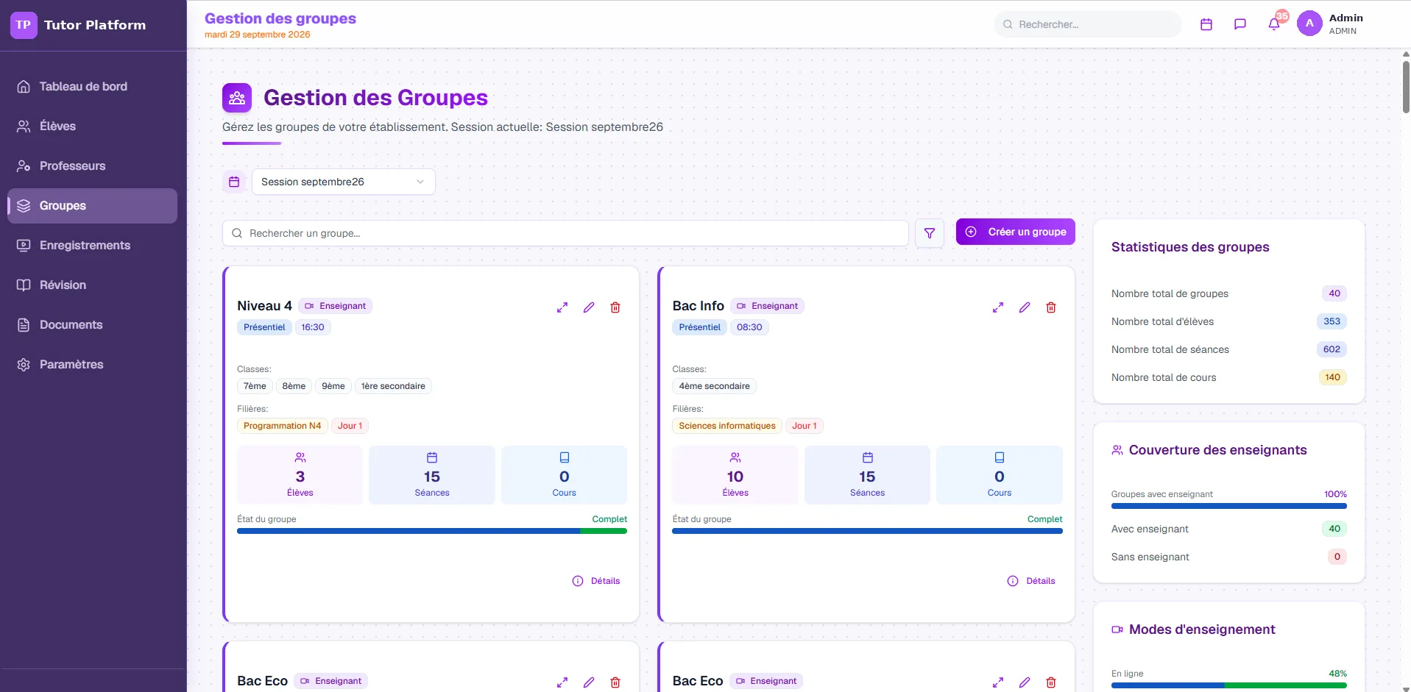The width and height of the screenshot is (1411, 692).
Task: Click the calendar icon beside session selector
Action: click(x=234, y=182)
